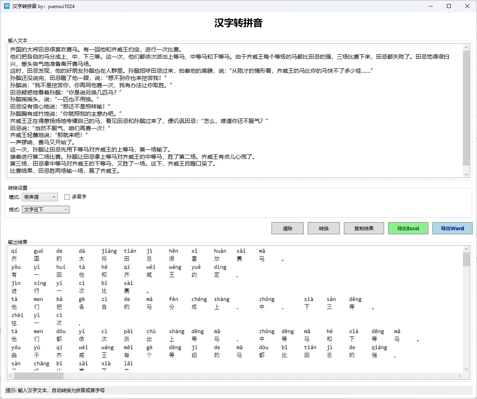Click the pinyin "huān" in the output results
477x399 pixels.
220,251
